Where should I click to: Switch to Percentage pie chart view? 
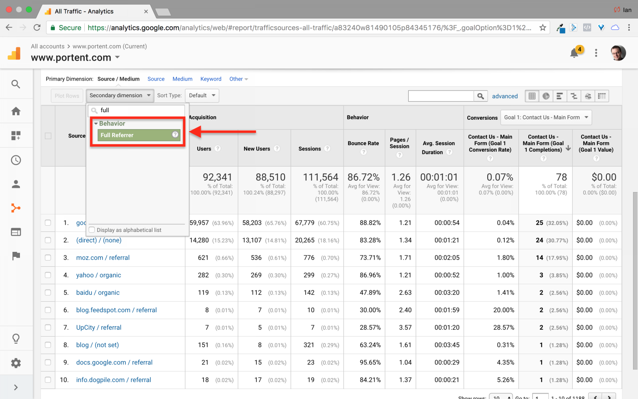[546, 96]
